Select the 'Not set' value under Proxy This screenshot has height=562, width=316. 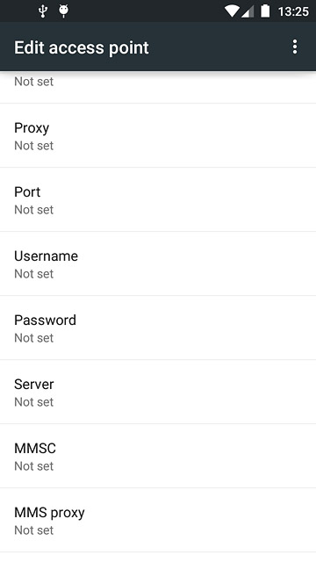click(x=33, y=146)
